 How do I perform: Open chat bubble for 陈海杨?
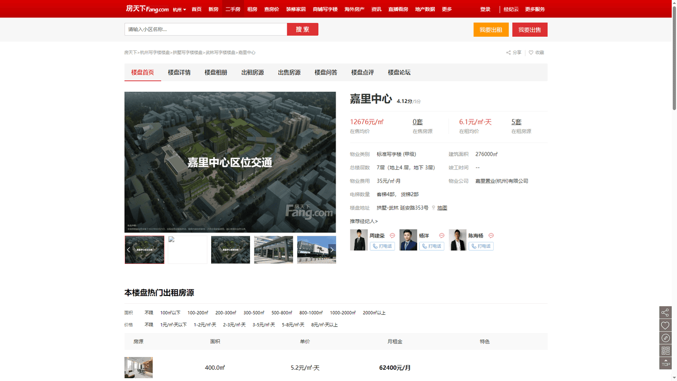(x=491, y=236)
